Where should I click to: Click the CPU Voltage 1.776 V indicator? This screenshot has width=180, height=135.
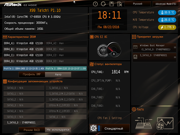pyautogui.click(x=167, y=27)
